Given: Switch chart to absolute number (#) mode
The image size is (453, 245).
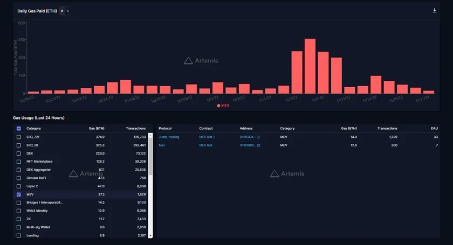Looking at the screenshot, I should click(62, 11).
